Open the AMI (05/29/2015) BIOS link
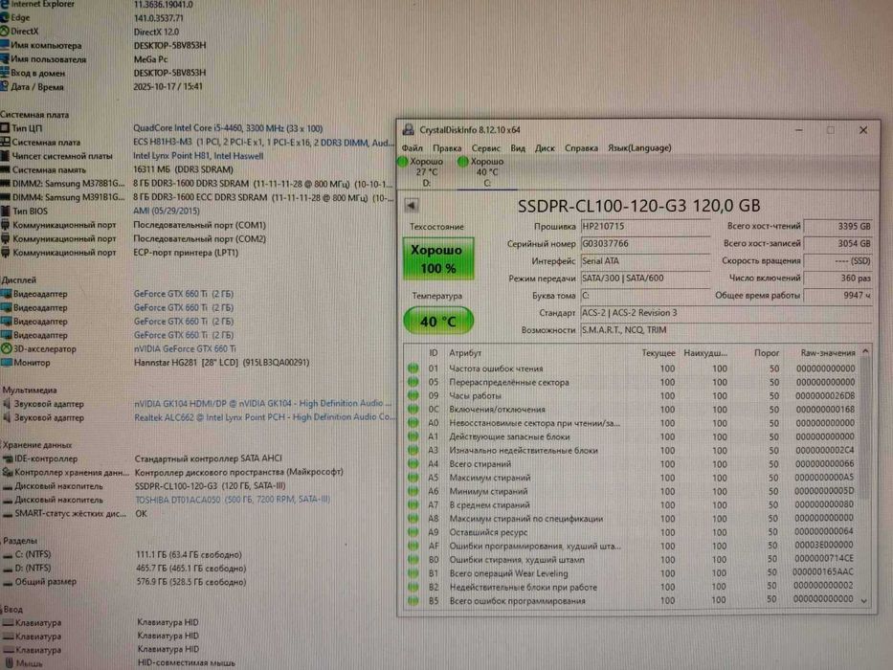This screenshot has width=893, height=670. coord(167,211)
